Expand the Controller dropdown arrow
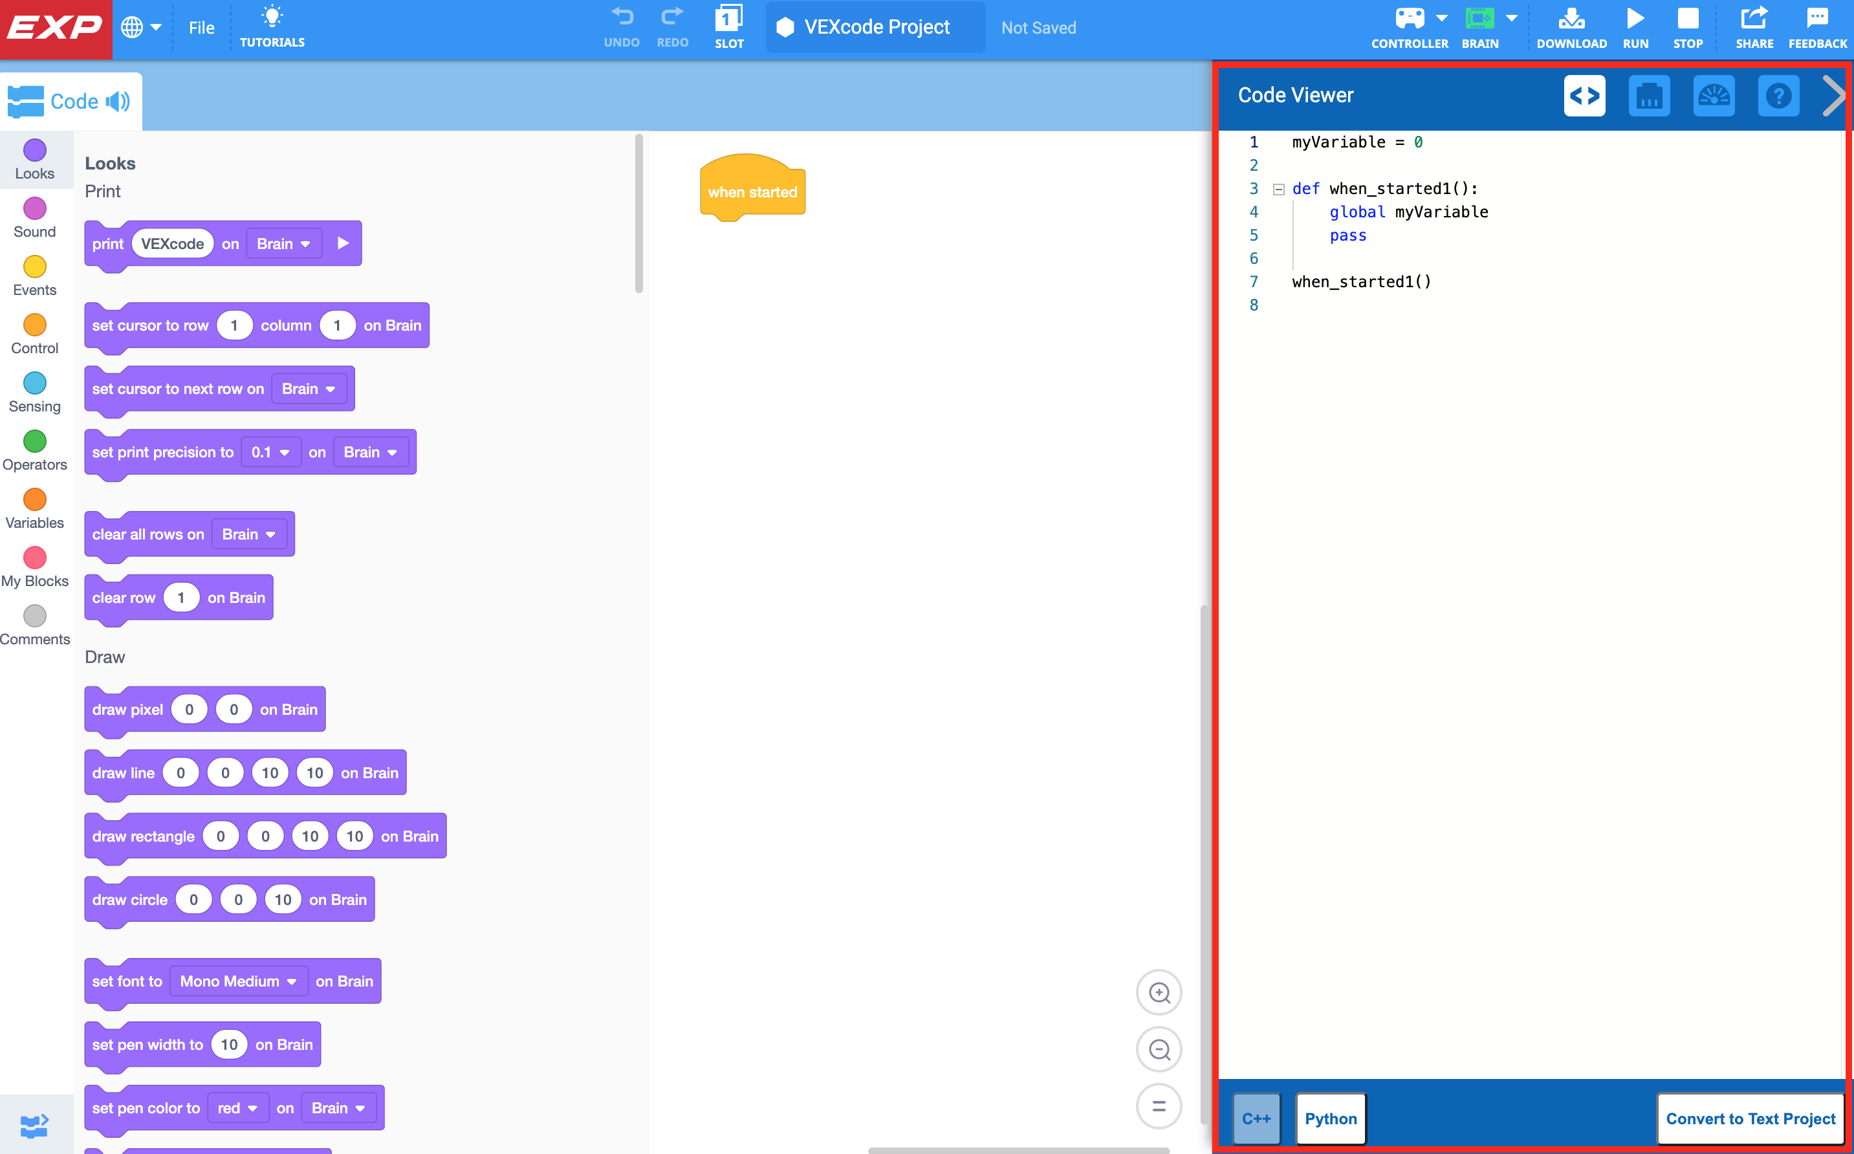The height and width of the screenshot is (1154, 1854). (1441, 18)
